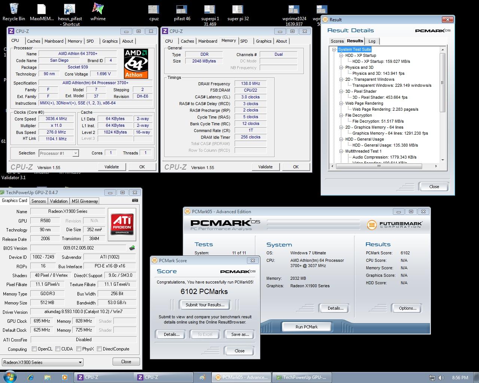Collapse the Physics and 3D node

[341, 67]
